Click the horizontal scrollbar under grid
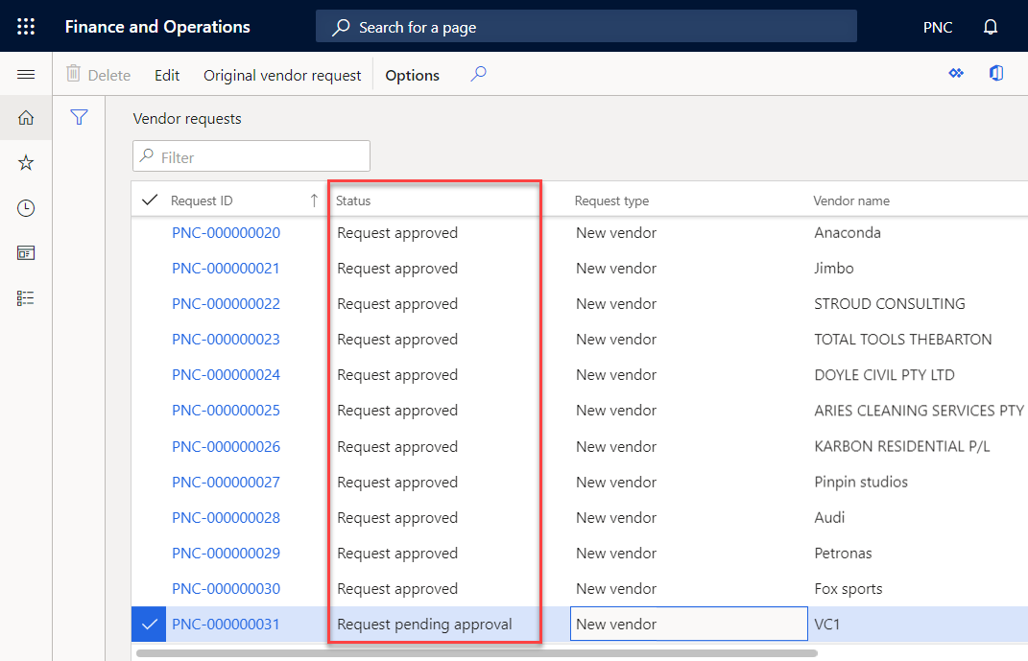Image resolution: width=1028 pixels, height=661 pixels. coord(477,653)
